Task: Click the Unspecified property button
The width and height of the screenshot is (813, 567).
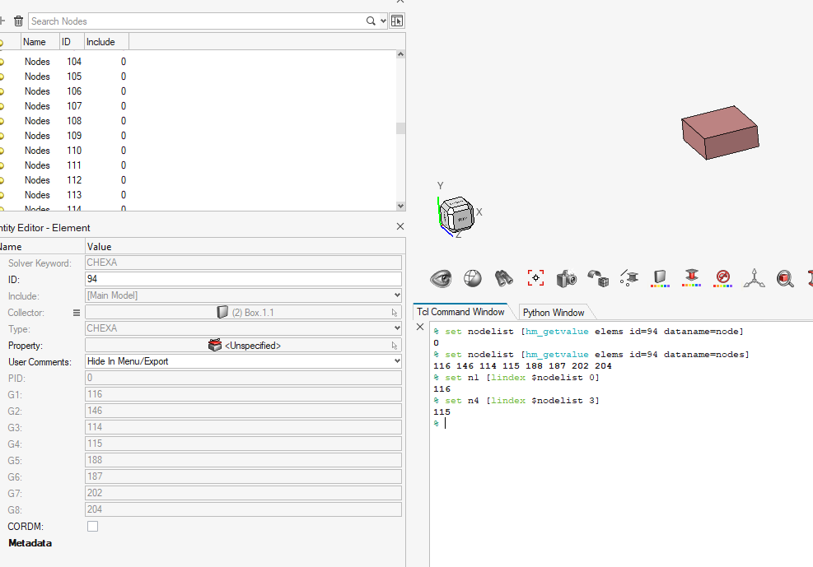Action: 243,346
